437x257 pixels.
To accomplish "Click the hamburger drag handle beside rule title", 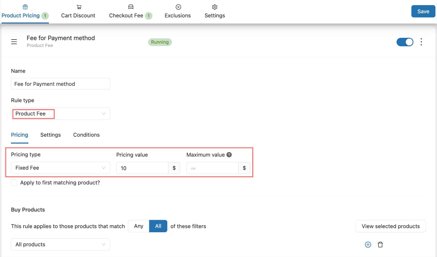I will [x=14, y=42].
